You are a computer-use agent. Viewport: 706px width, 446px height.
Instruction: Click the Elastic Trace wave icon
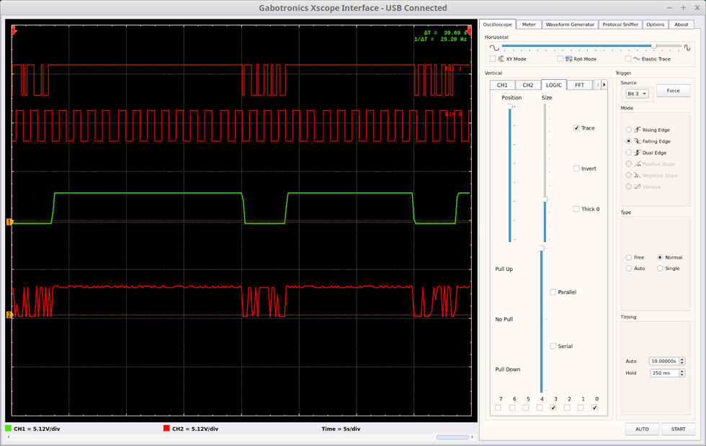coord(637,59)
